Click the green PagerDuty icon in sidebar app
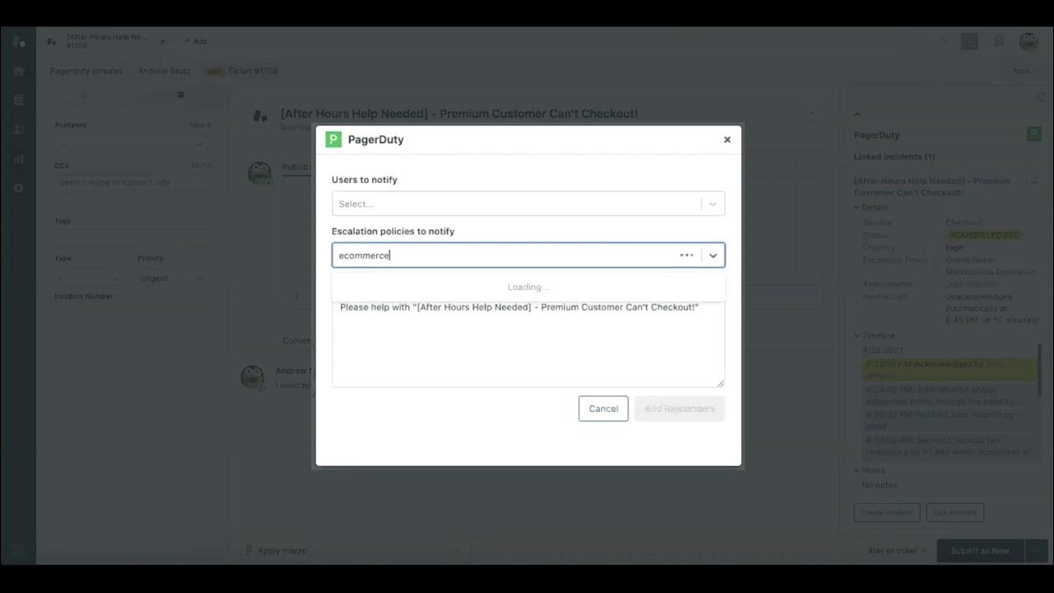This screenshot has width=1054, height=593. [x=1034, y=133]
